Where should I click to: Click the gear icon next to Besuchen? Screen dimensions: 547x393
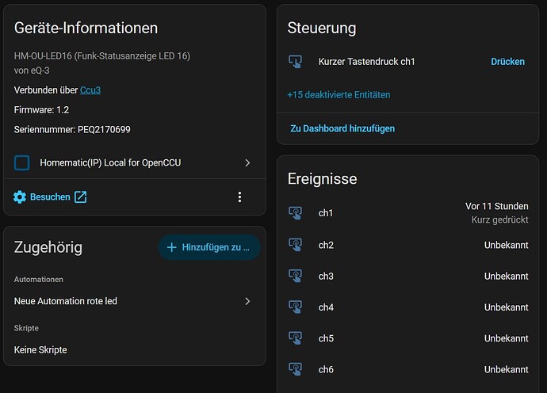pos(20,197)
